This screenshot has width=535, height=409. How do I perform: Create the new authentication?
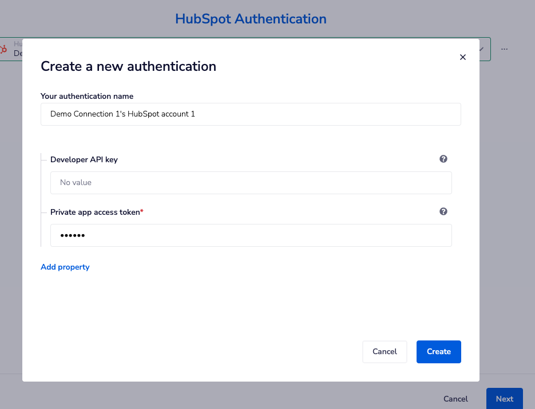coord(439,352)
